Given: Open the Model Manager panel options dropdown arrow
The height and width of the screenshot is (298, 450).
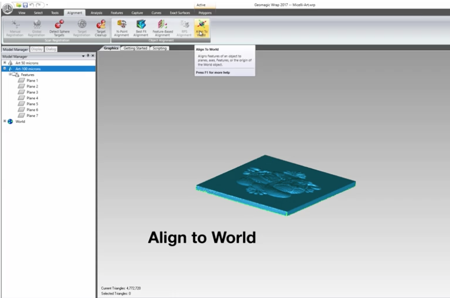Looking at the screenshot, I should [83, 56].
